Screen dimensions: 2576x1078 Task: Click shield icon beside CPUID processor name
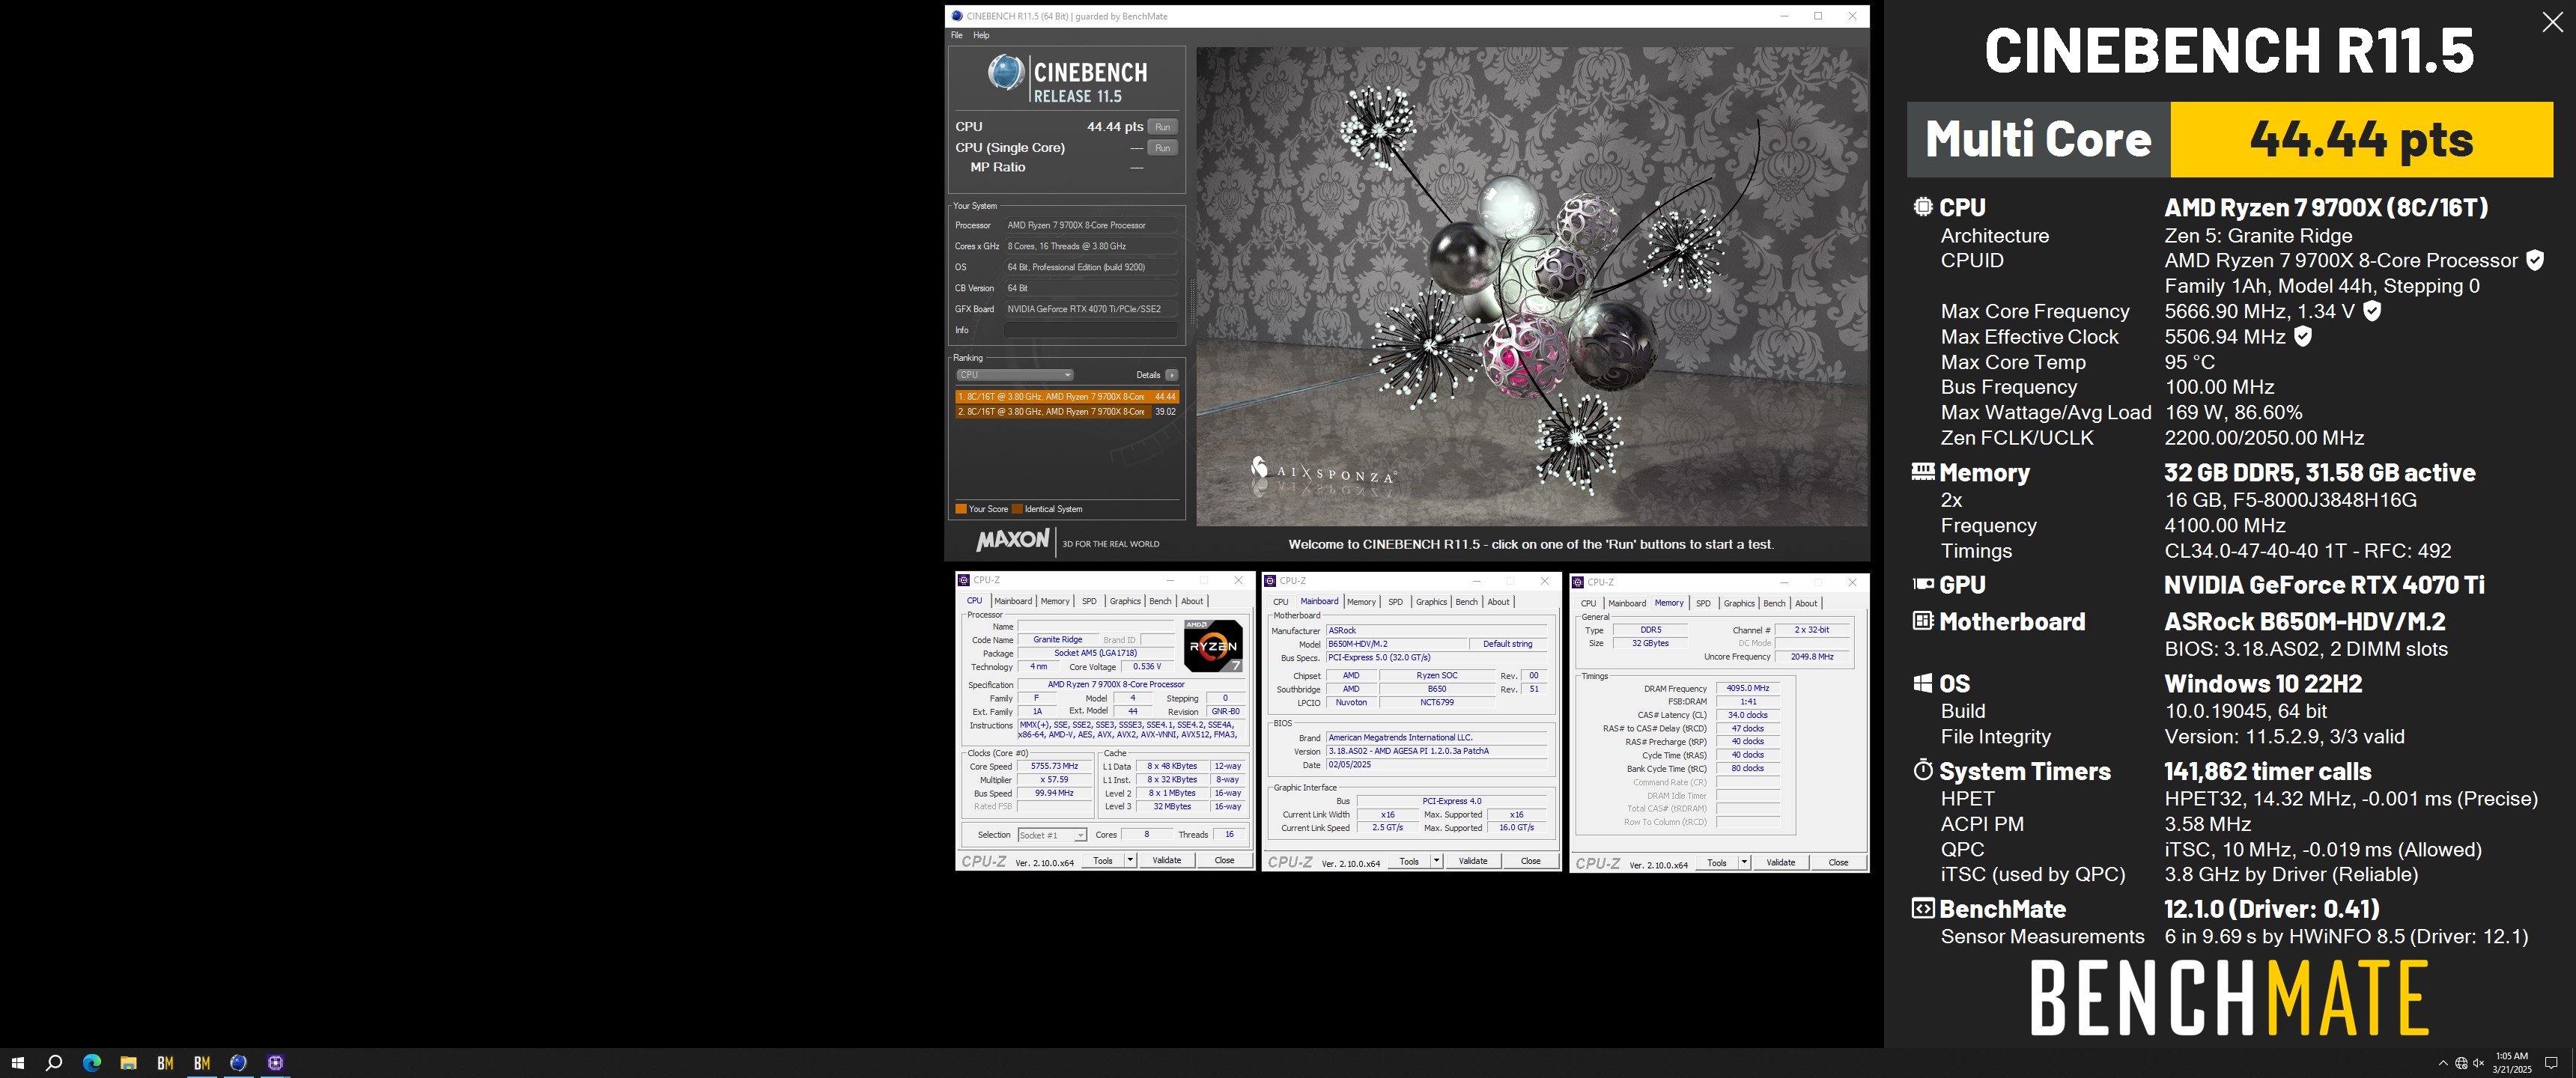(2534, 260)
